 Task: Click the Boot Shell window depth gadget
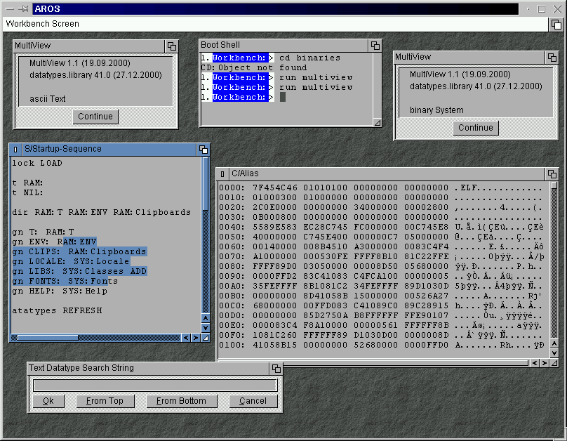pos(375,45)
